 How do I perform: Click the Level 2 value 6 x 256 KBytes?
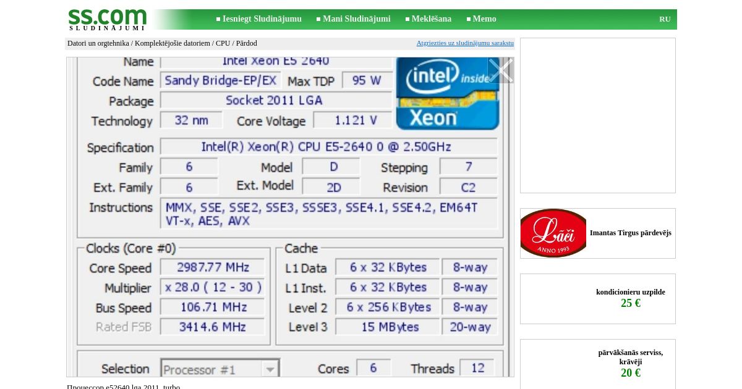click(388, 307)
